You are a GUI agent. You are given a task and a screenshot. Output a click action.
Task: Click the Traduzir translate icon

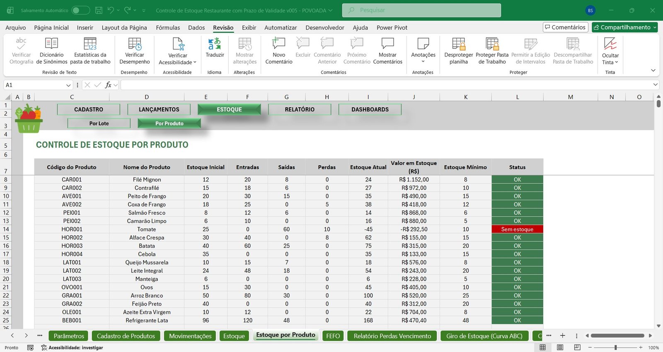coord(215,43)
